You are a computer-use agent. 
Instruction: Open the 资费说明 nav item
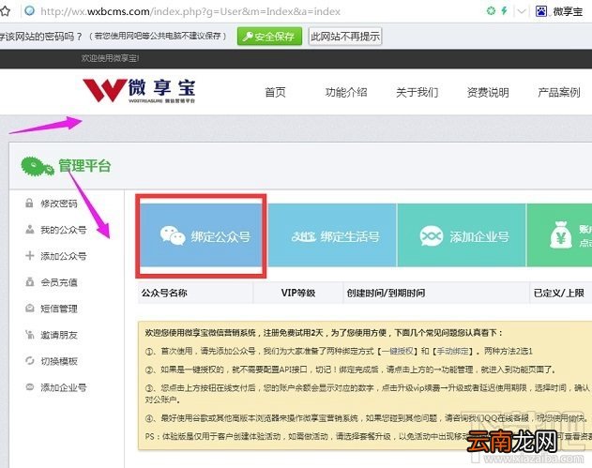[488, 92]
